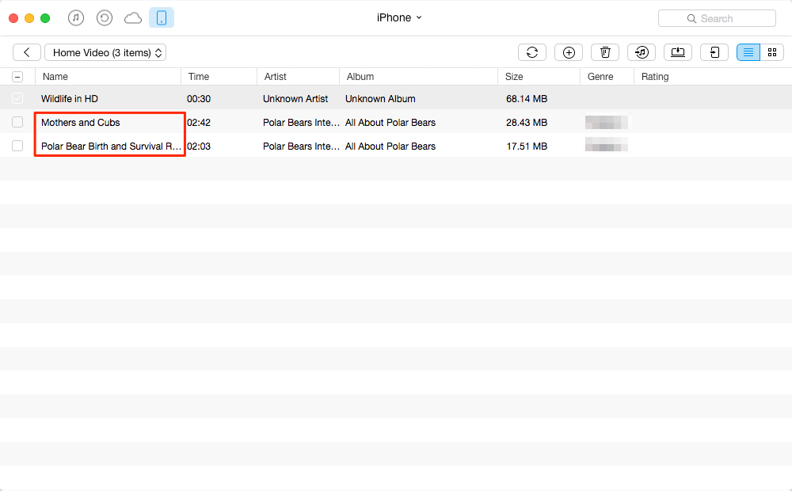Export selected items to computer
The image size is (792, 491).
coord(678,52)
